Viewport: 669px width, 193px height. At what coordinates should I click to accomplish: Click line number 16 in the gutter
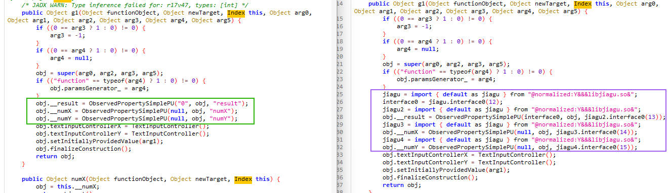click(x=340, y=26)
